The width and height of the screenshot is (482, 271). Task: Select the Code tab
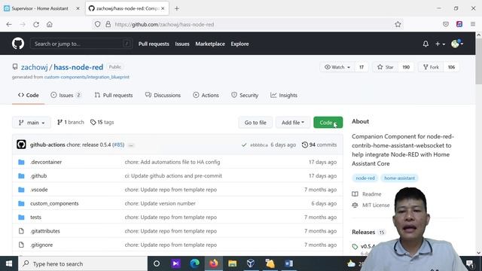coord(29,96)
